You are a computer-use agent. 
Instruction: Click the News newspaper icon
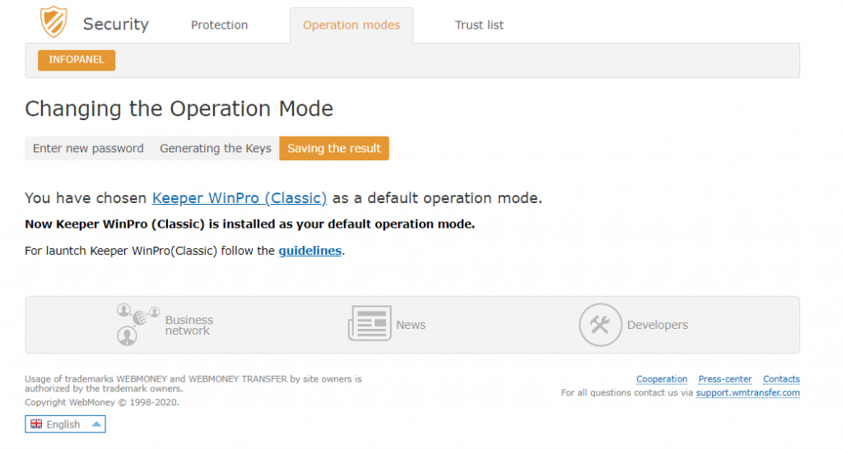pyautogui.click(x=370, y=323)
